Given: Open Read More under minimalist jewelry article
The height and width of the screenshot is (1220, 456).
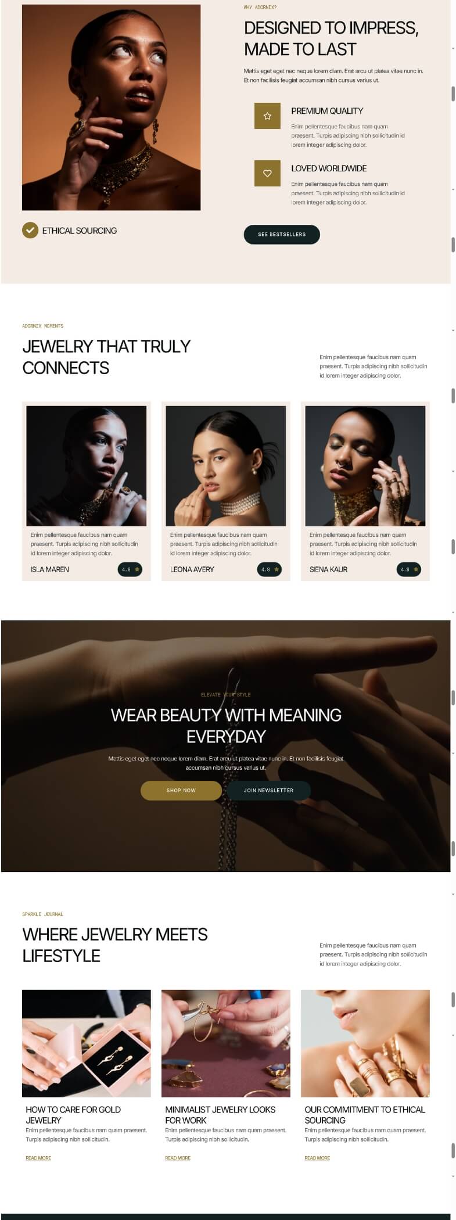Looking at the screenshot, I should (178, 1158).
